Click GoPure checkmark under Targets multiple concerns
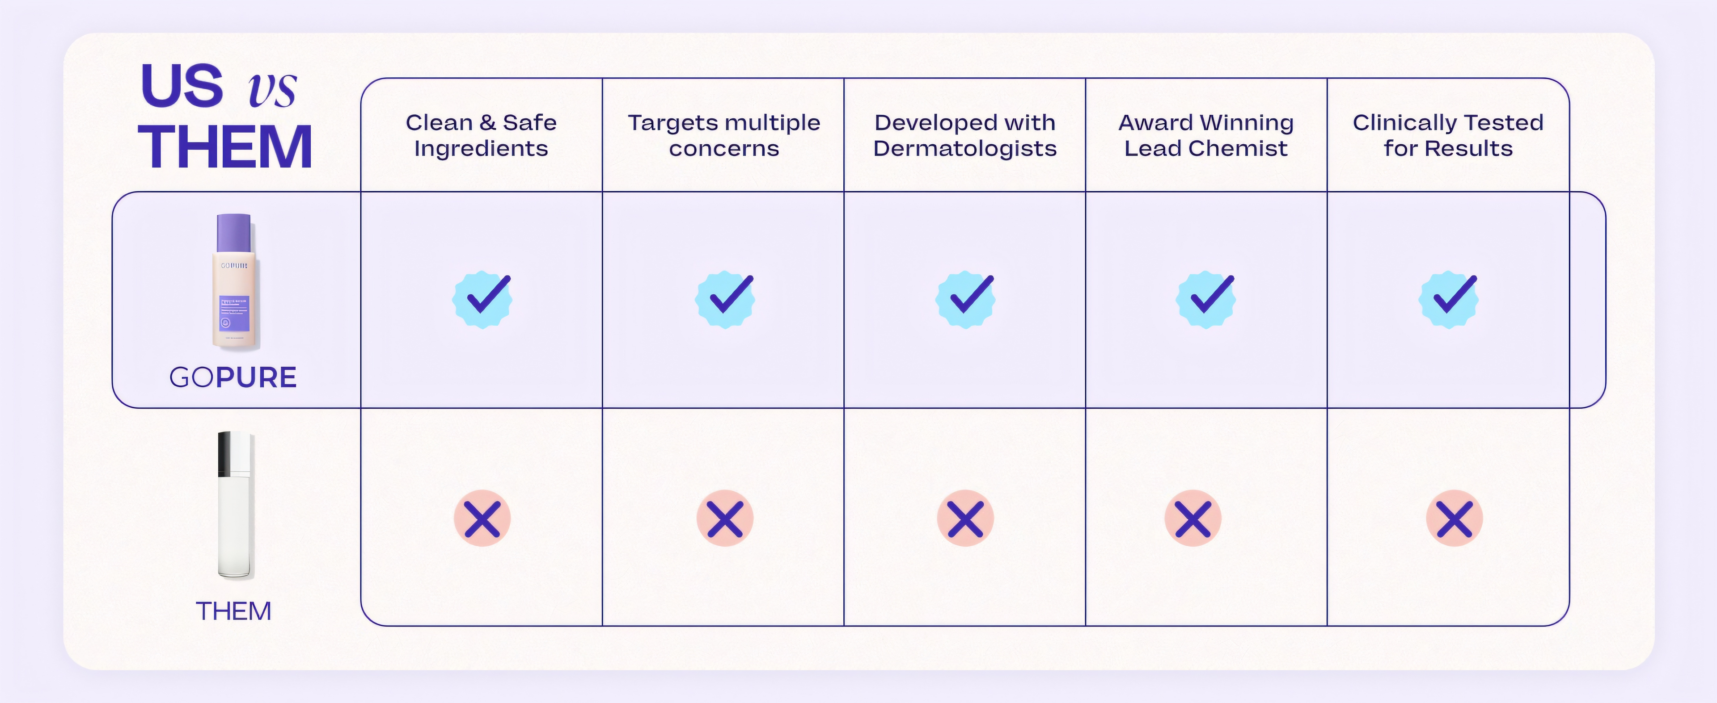Viewport: 1717px width, 703px height. coord(724,299)
